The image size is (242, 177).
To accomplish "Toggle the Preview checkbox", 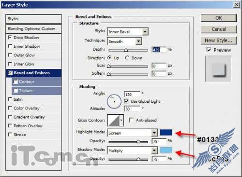I will [209, 50].
